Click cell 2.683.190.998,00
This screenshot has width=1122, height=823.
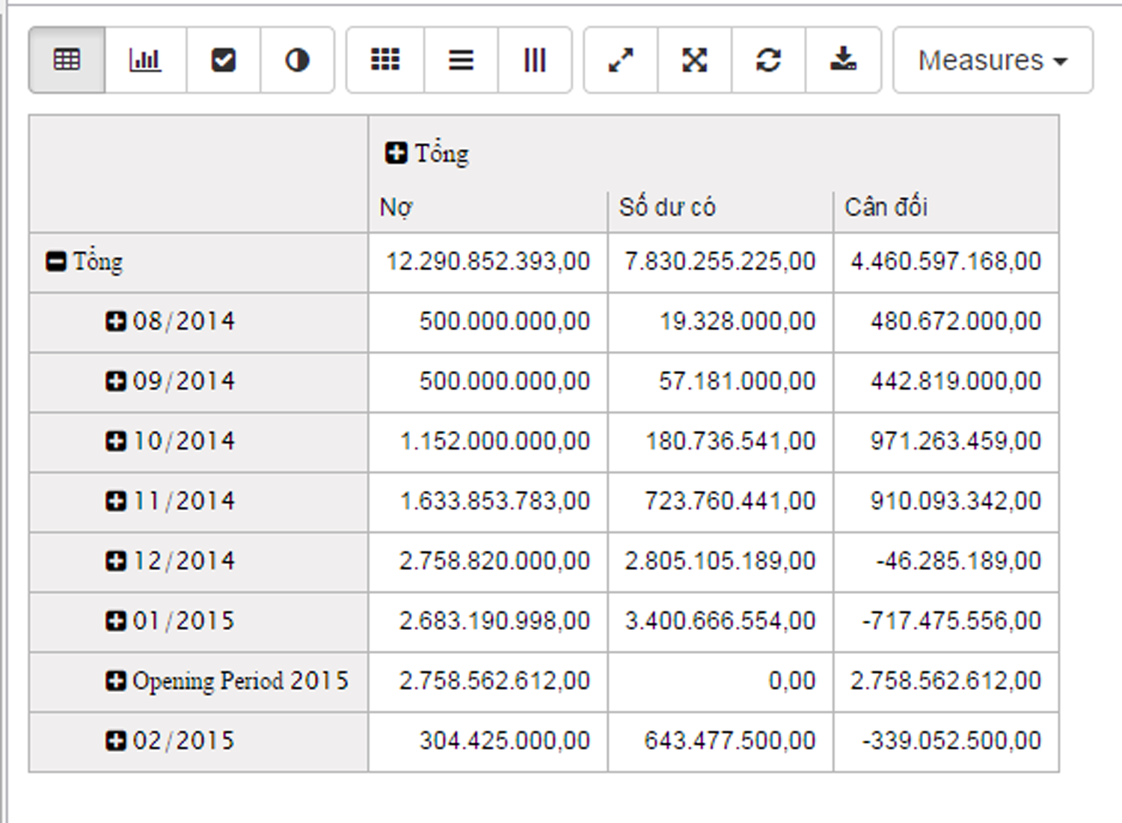(494, 620)
